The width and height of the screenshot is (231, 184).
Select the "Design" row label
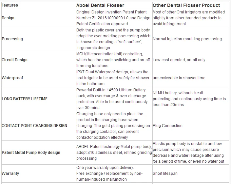point(8,18)
